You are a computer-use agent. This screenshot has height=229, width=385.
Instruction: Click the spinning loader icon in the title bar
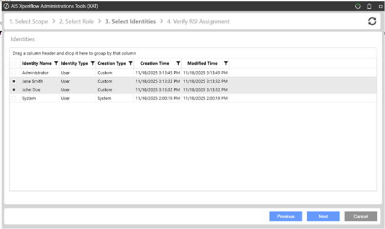coord(358,6)
